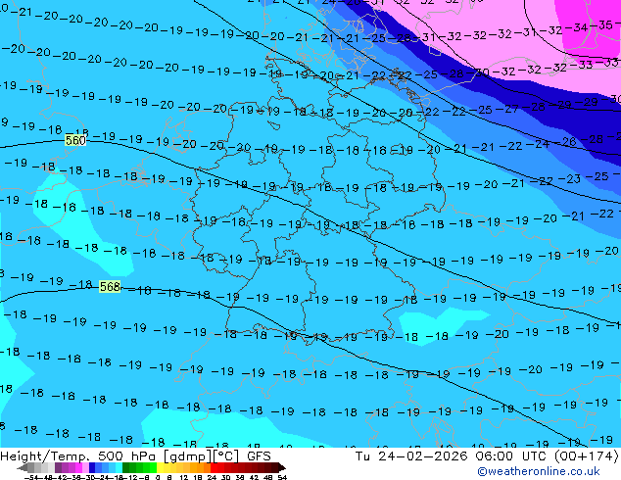The image size is (621, 480).
Task: Open the weatheronline.co.uk copyright link
Action: [x=539, y=471]
